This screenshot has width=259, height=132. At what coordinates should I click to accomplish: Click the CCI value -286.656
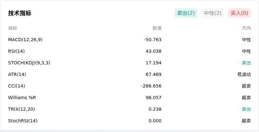coord(151,86)
